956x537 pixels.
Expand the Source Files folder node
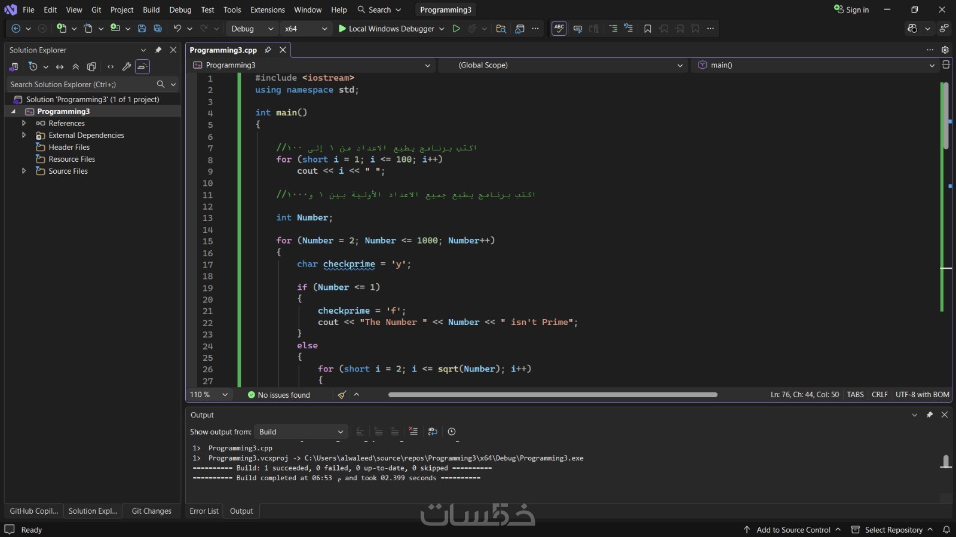24,171
